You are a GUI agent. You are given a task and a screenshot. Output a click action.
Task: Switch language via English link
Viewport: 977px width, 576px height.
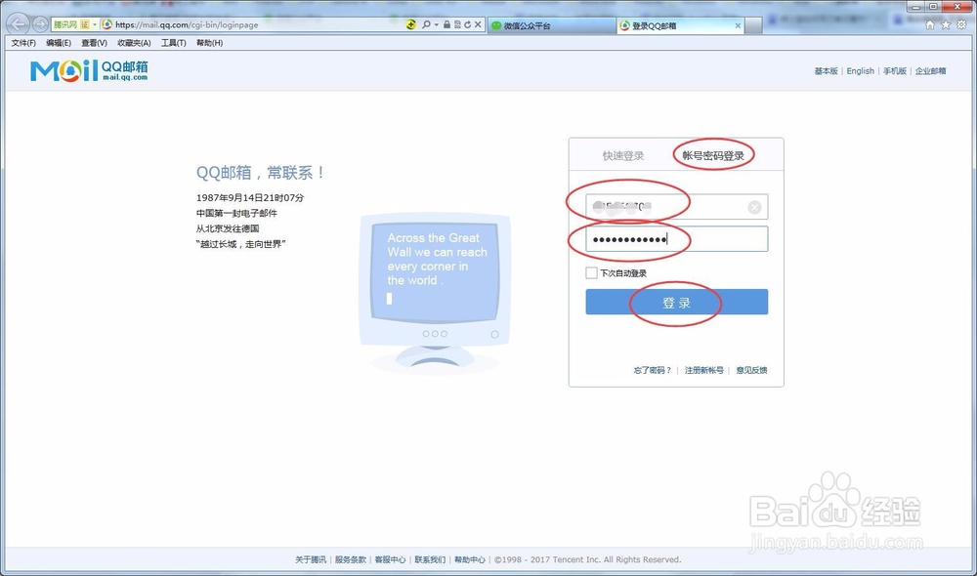860,71
